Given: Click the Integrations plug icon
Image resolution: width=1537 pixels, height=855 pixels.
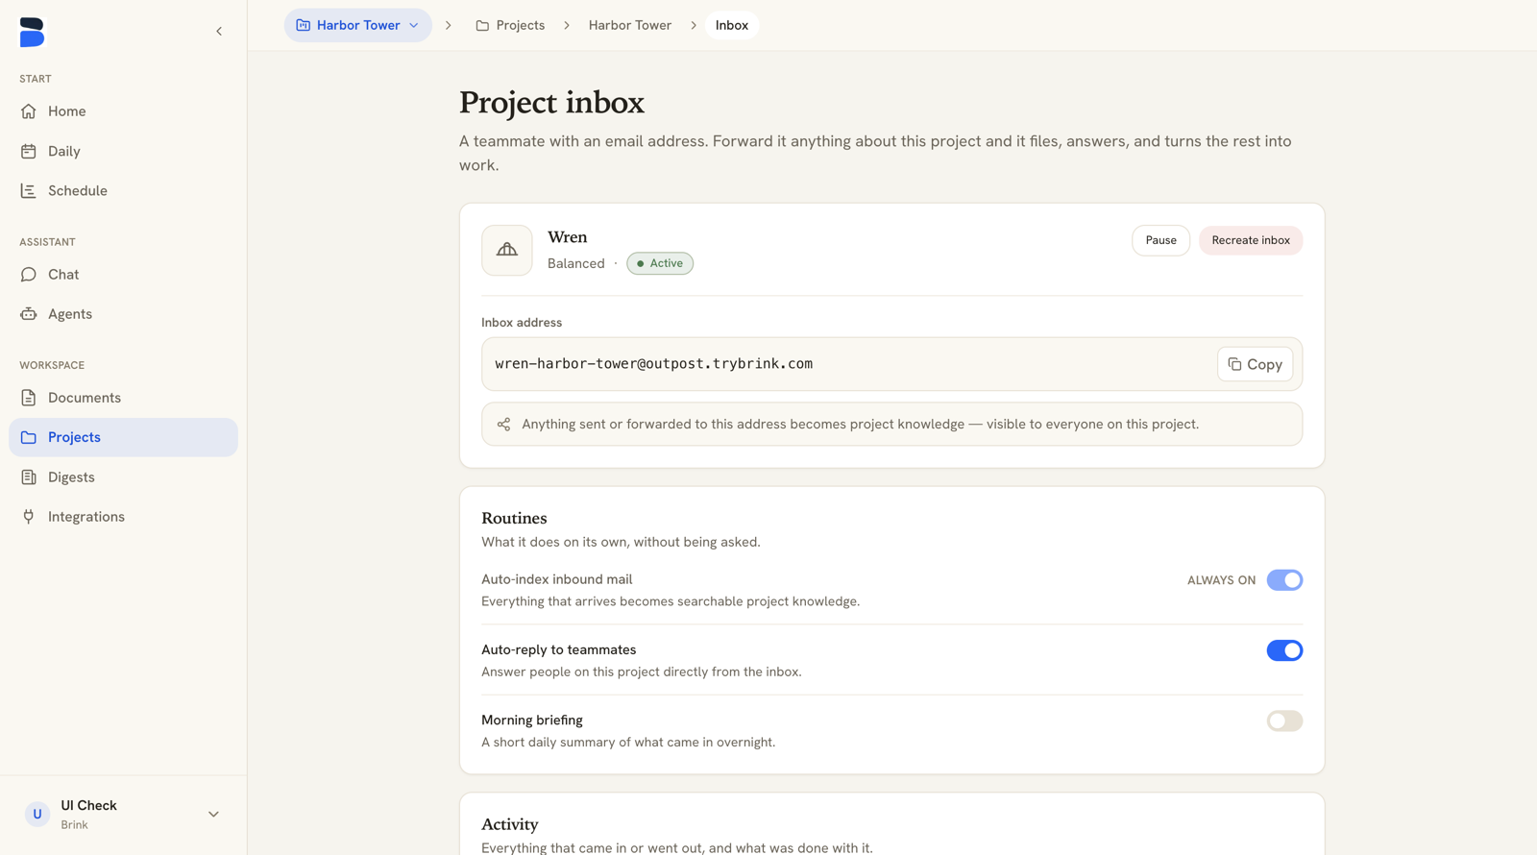Looking at the screenshot, I should point(29,517).
